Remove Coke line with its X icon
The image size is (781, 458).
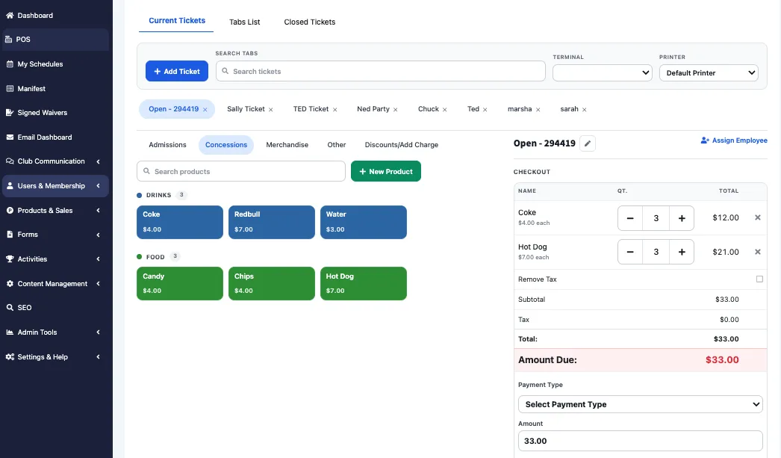point(758,217)
